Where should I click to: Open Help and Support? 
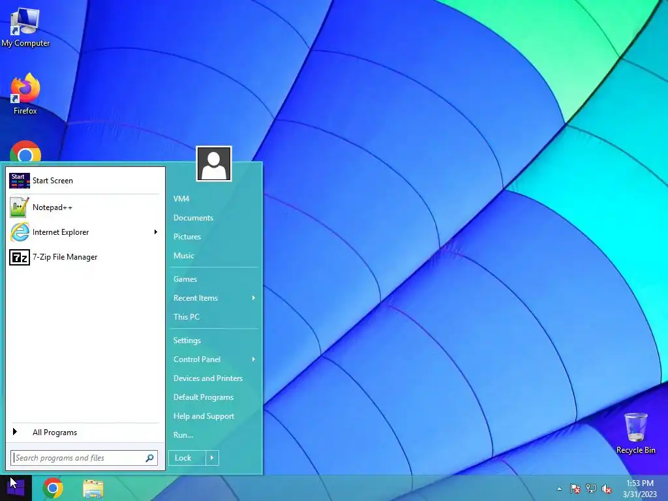pyautogui.click(x=214, y=416)
